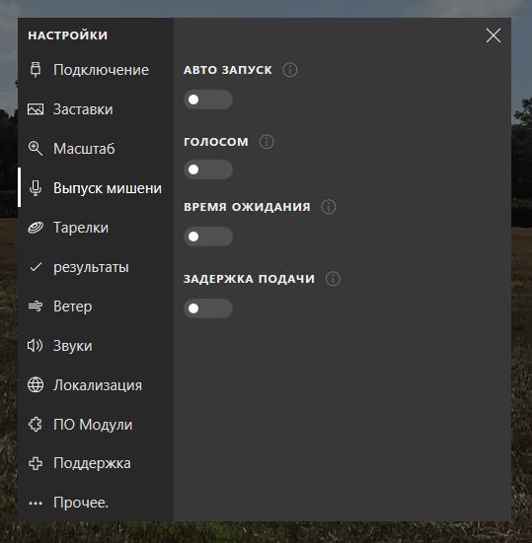This screenshot has width=532, height=543.
Task: Select the Масштаб menu item
Action: [96, 149]
